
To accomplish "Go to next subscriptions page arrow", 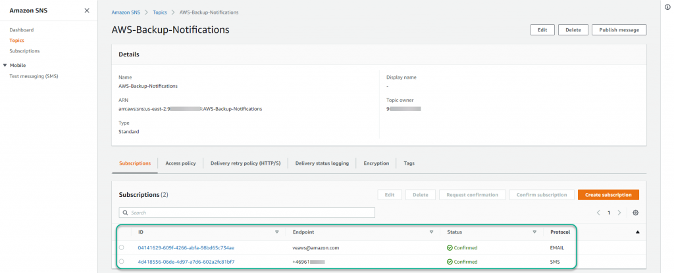I will 619,213.
